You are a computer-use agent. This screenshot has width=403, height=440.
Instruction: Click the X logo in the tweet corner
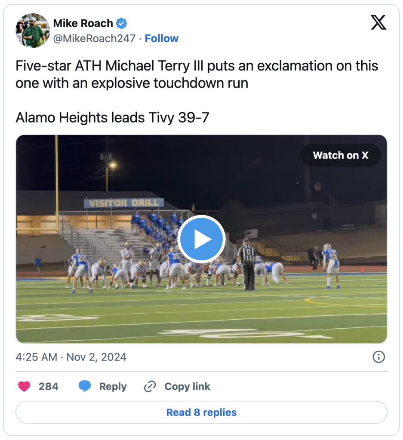tap(378, 22)
